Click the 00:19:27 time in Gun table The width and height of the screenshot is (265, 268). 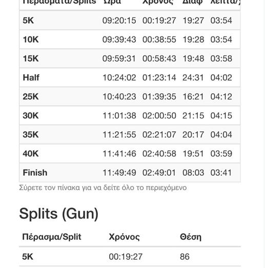(x=126, y=257)
